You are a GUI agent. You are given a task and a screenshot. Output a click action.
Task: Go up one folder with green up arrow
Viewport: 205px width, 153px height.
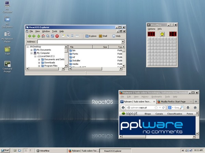(39, 36)
